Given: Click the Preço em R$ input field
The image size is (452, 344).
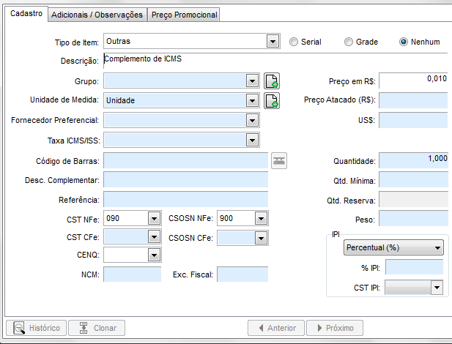Looking at the screenshot, I should pyautogui.click(x=412, y=81).
